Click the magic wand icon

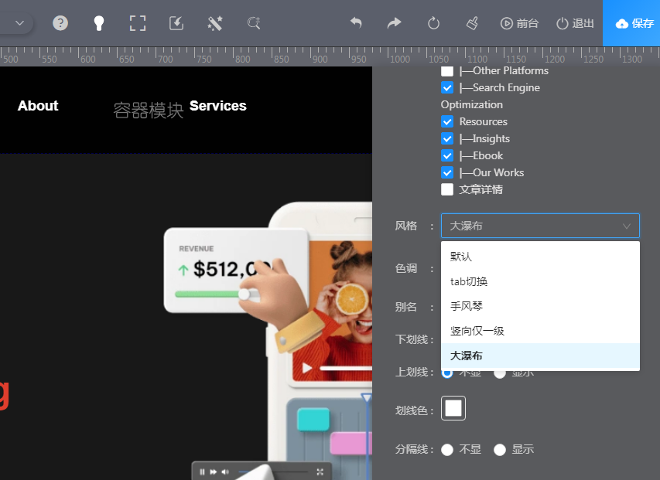215,23
